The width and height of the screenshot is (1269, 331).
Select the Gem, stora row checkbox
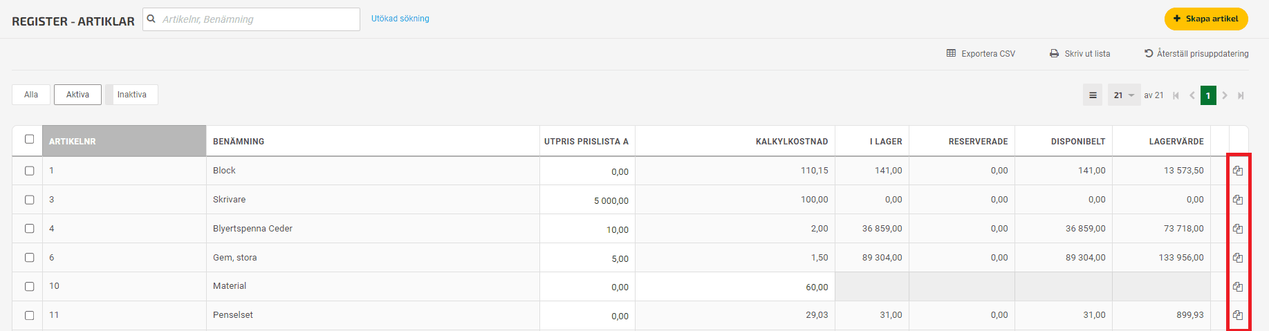click(29, 257)
